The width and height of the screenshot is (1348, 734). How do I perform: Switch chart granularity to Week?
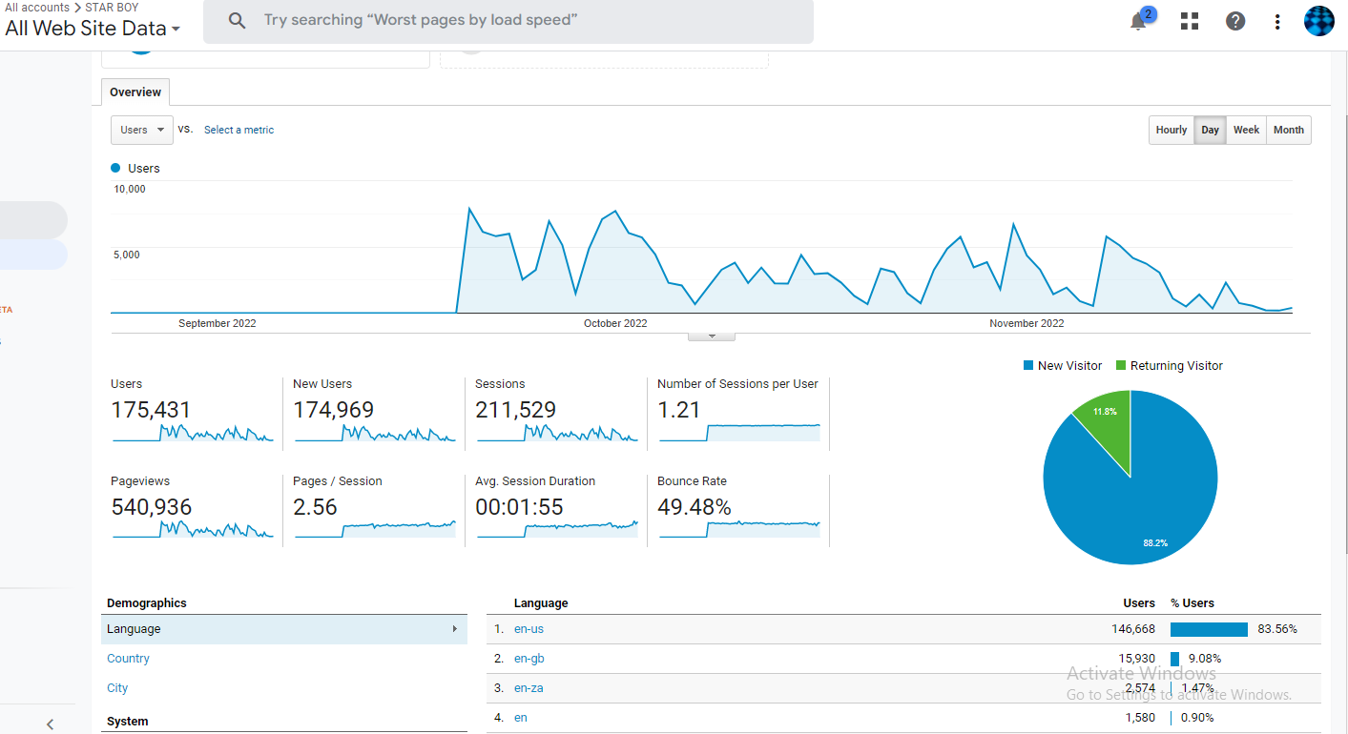(x=1246, y=131)
